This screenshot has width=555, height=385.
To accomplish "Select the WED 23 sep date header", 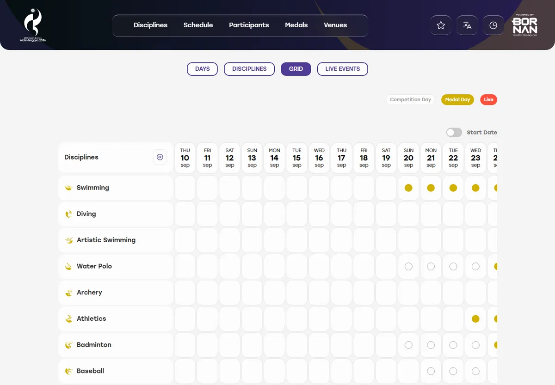I will click(476, 158).
